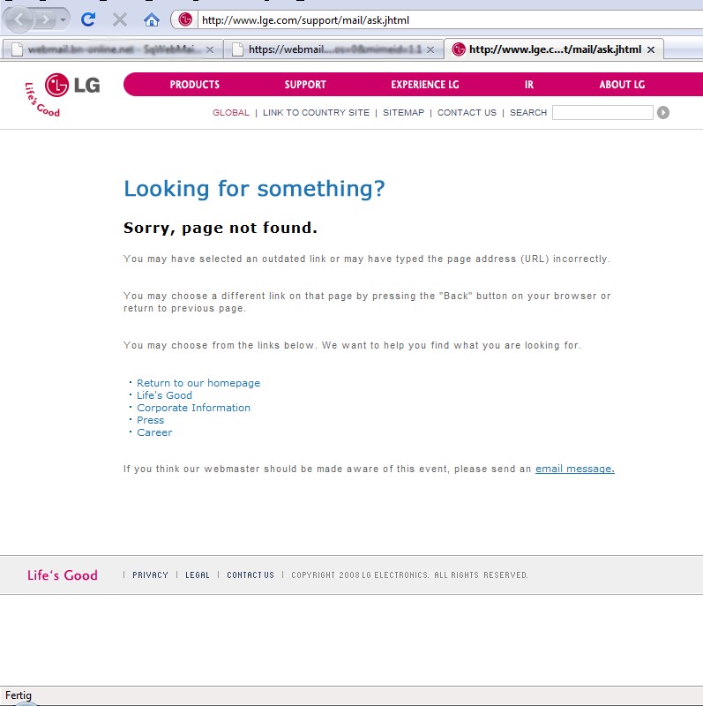Open the EXPERIENCE LG menu
703x706 pixels.
pos(424,85)
